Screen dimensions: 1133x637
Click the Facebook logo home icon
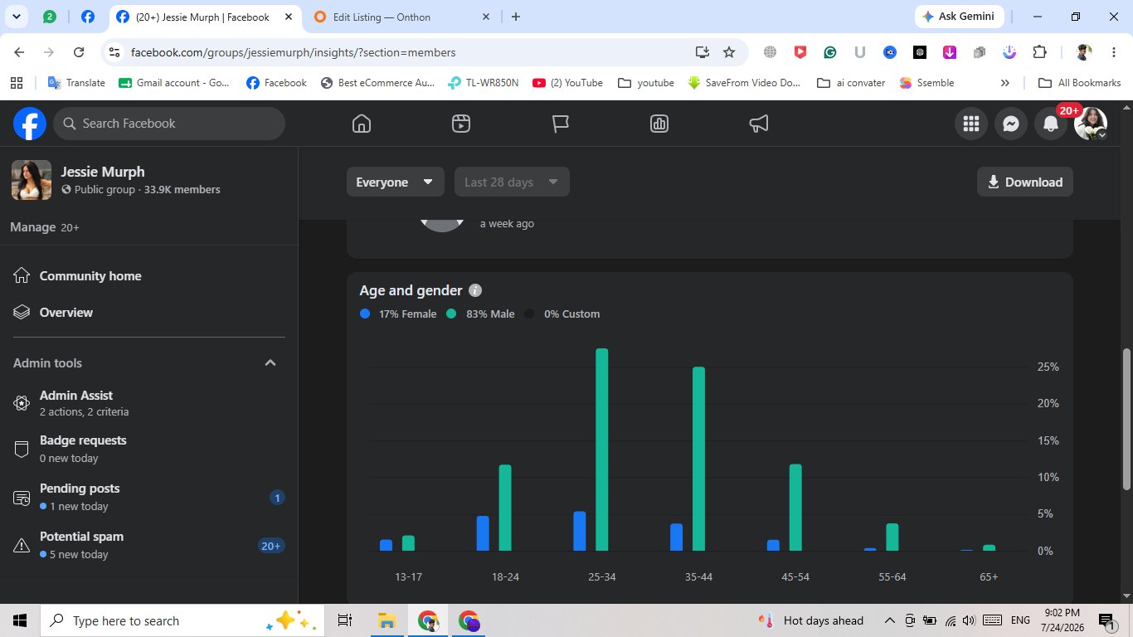click(30, 124)
